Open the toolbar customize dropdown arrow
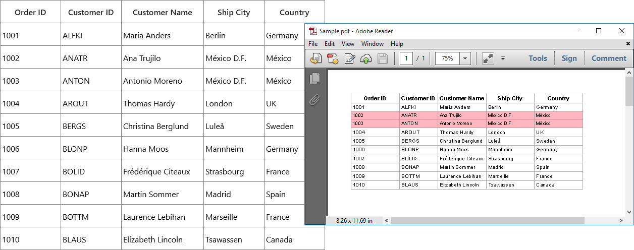Viewport: 634px width, 250px height. pyautogui.click(x=503, y=58)
